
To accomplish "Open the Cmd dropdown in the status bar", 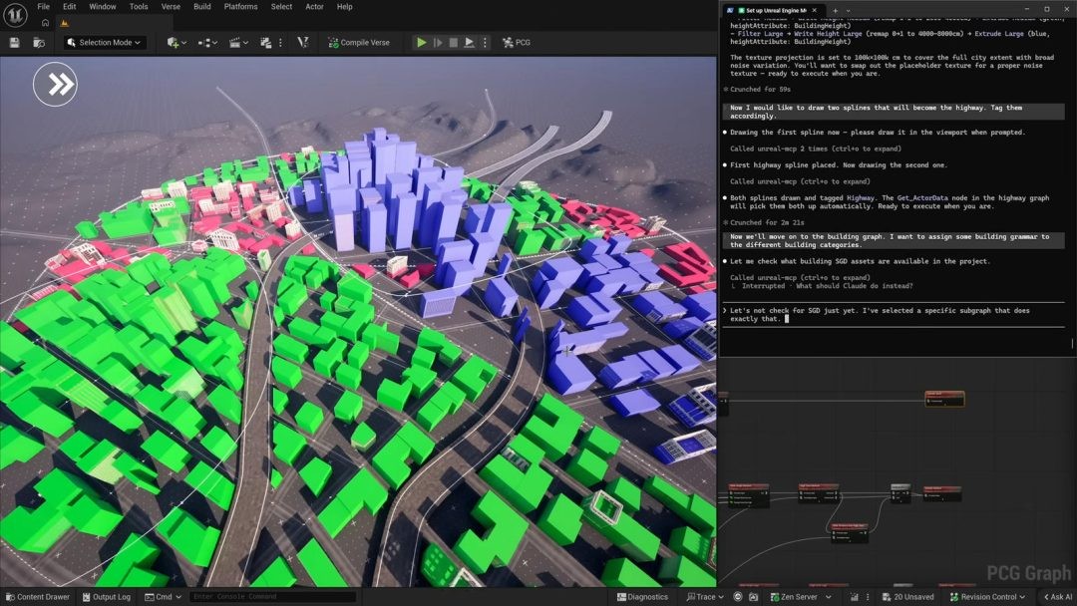I will click(x=163, y=597).
